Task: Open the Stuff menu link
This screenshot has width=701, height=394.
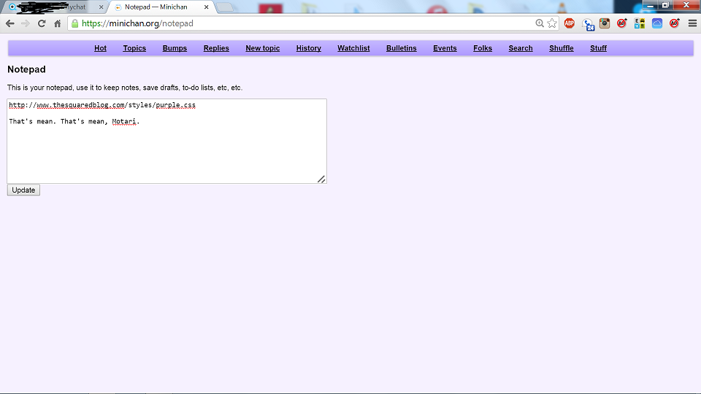Action: tap(598, 48)
